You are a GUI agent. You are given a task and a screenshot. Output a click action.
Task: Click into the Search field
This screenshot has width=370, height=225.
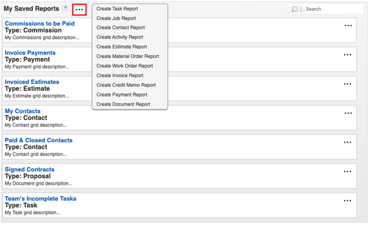point(333,9)
